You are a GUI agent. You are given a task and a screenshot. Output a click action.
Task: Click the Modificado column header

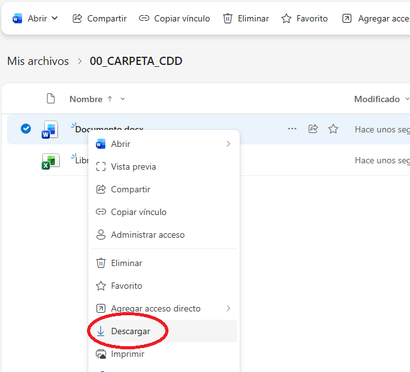tap(377, 99)
